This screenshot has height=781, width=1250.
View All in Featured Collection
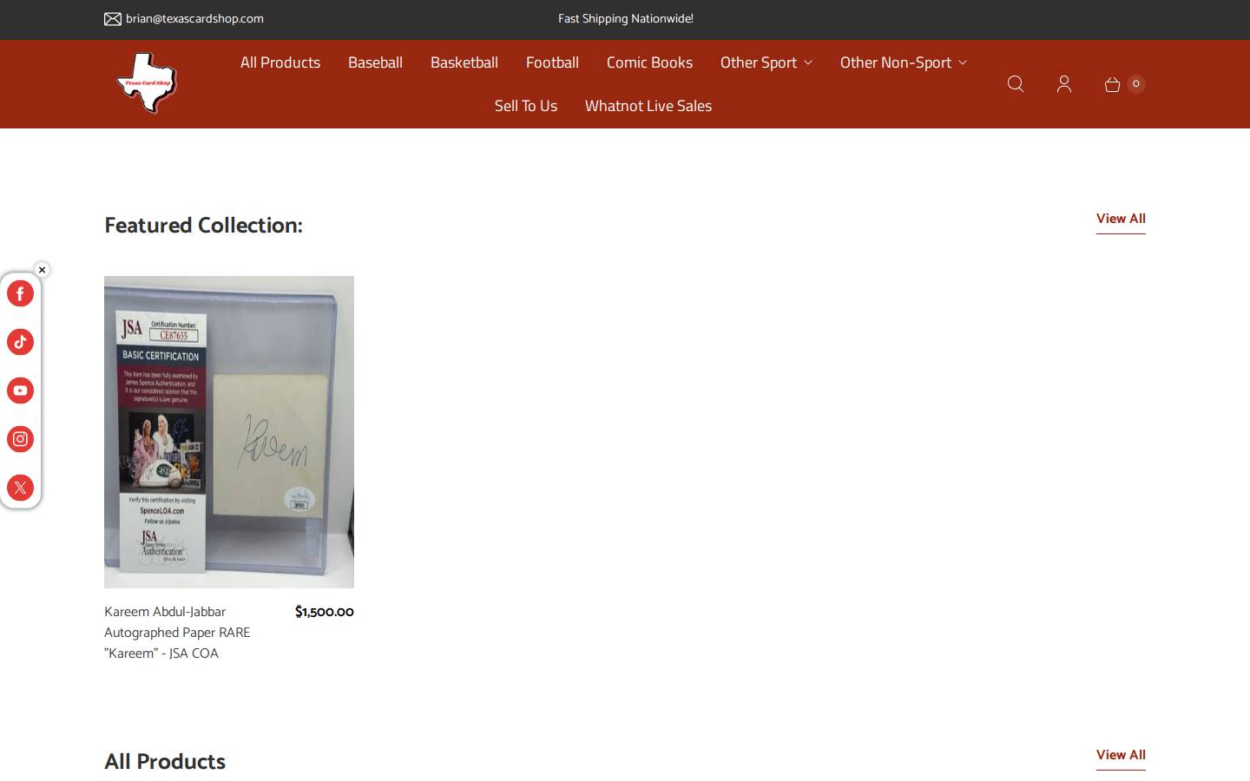click(1121, 220)
